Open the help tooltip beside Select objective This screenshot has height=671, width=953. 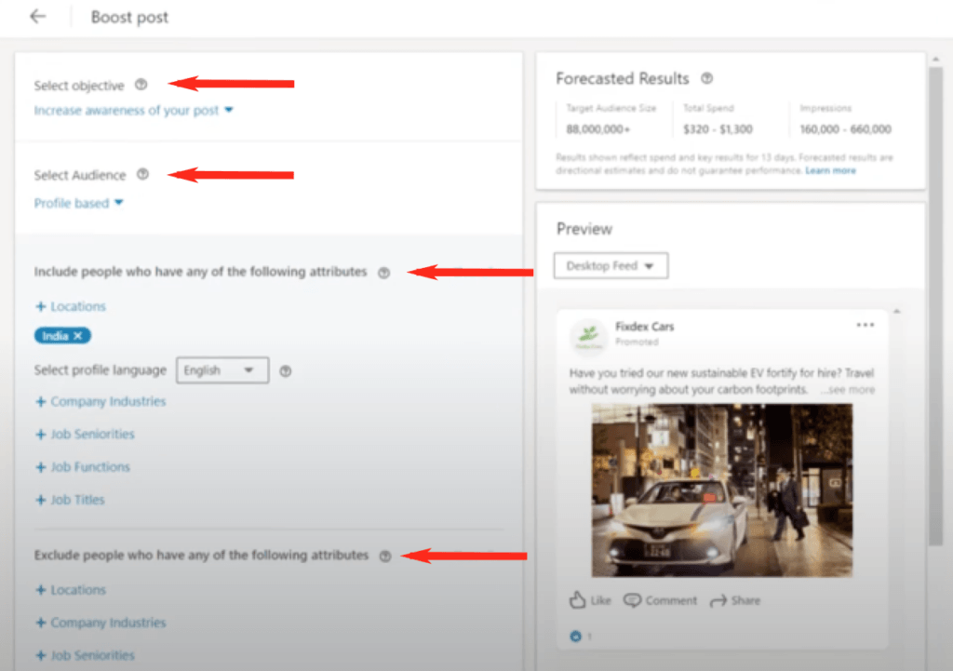click(141, 85)
